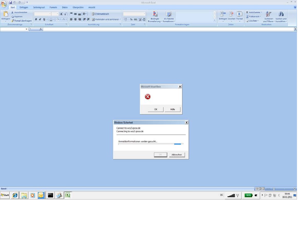Expand formula bar chevron
Screen dimensions: 298x246
tap(295, 29)
